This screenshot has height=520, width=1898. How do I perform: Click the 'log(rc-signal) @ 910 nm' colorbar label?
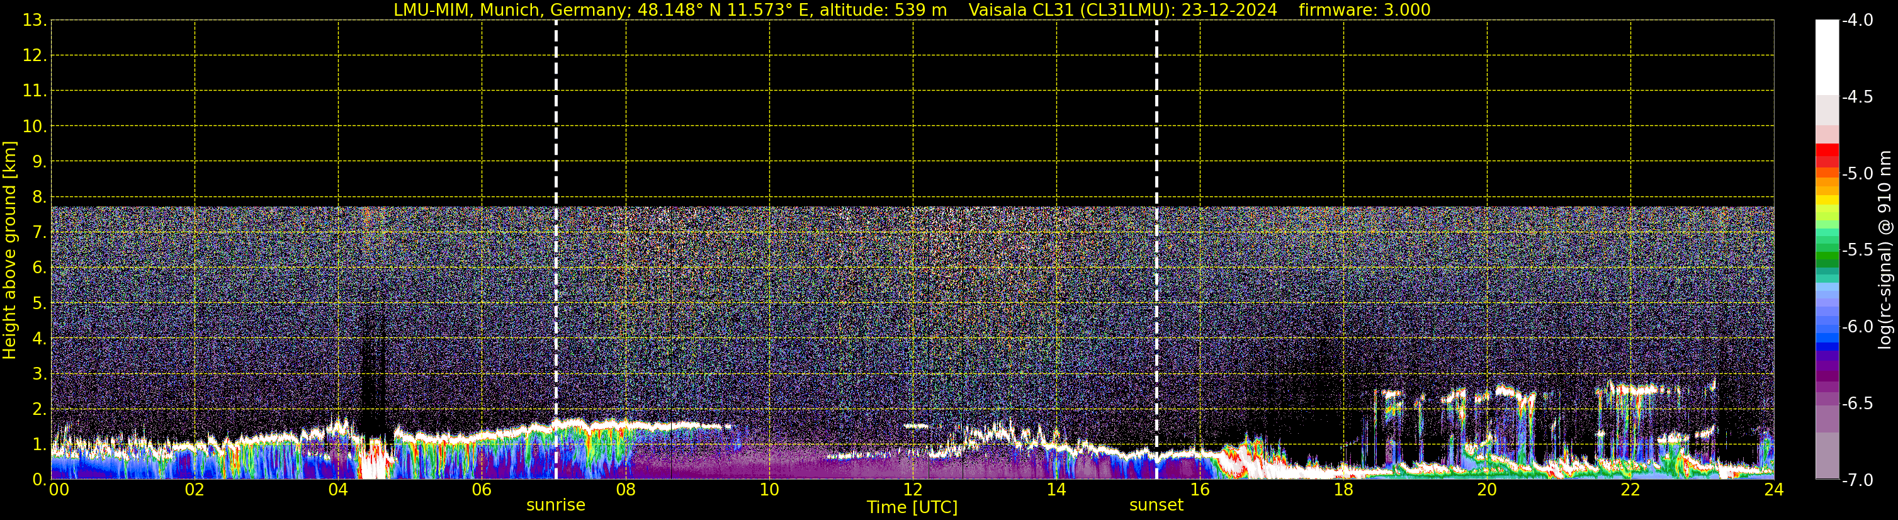pos(1885,250)
